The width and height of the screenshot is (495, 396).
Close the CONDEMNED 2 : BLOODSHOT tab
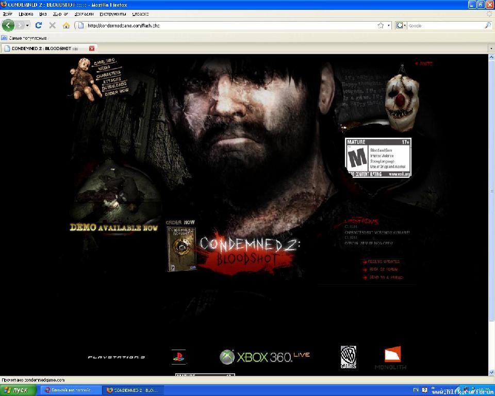(92, 48)
